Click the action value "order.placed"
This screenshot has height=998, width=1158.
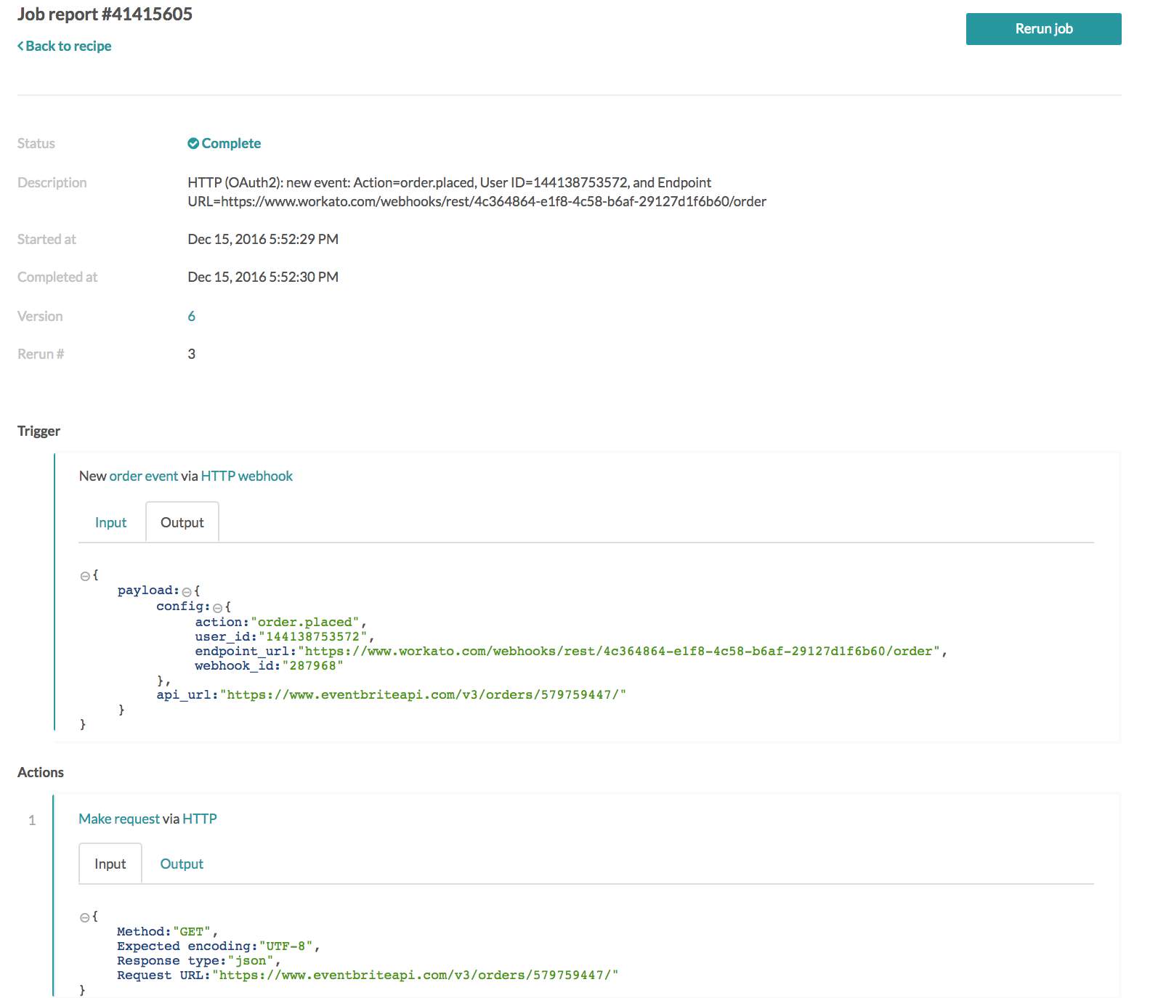(x=305, y=622)
